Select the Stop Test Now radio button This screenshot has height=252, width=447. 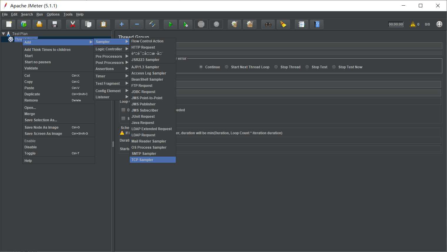(334, 67)
